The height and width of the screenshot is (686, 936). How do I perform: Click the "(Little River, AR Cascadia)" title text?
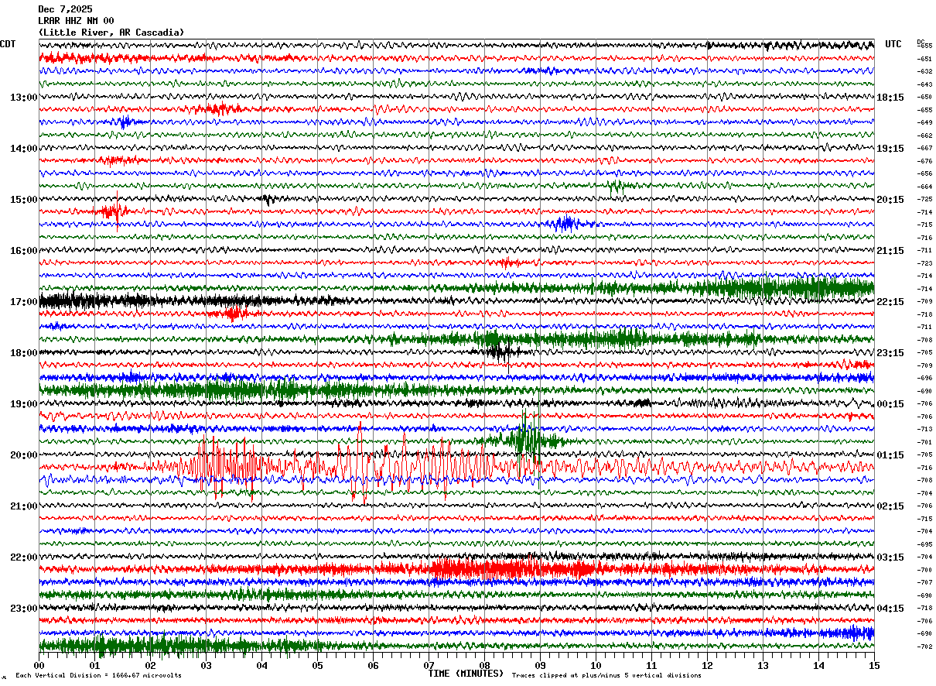coord(111,33)
